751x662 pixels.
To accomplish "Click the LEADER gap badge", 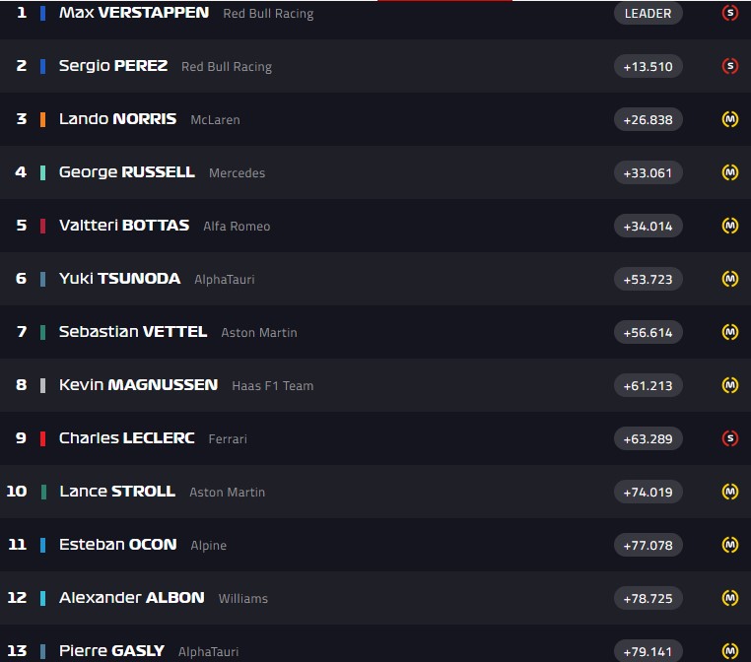I will click(648, 14).
